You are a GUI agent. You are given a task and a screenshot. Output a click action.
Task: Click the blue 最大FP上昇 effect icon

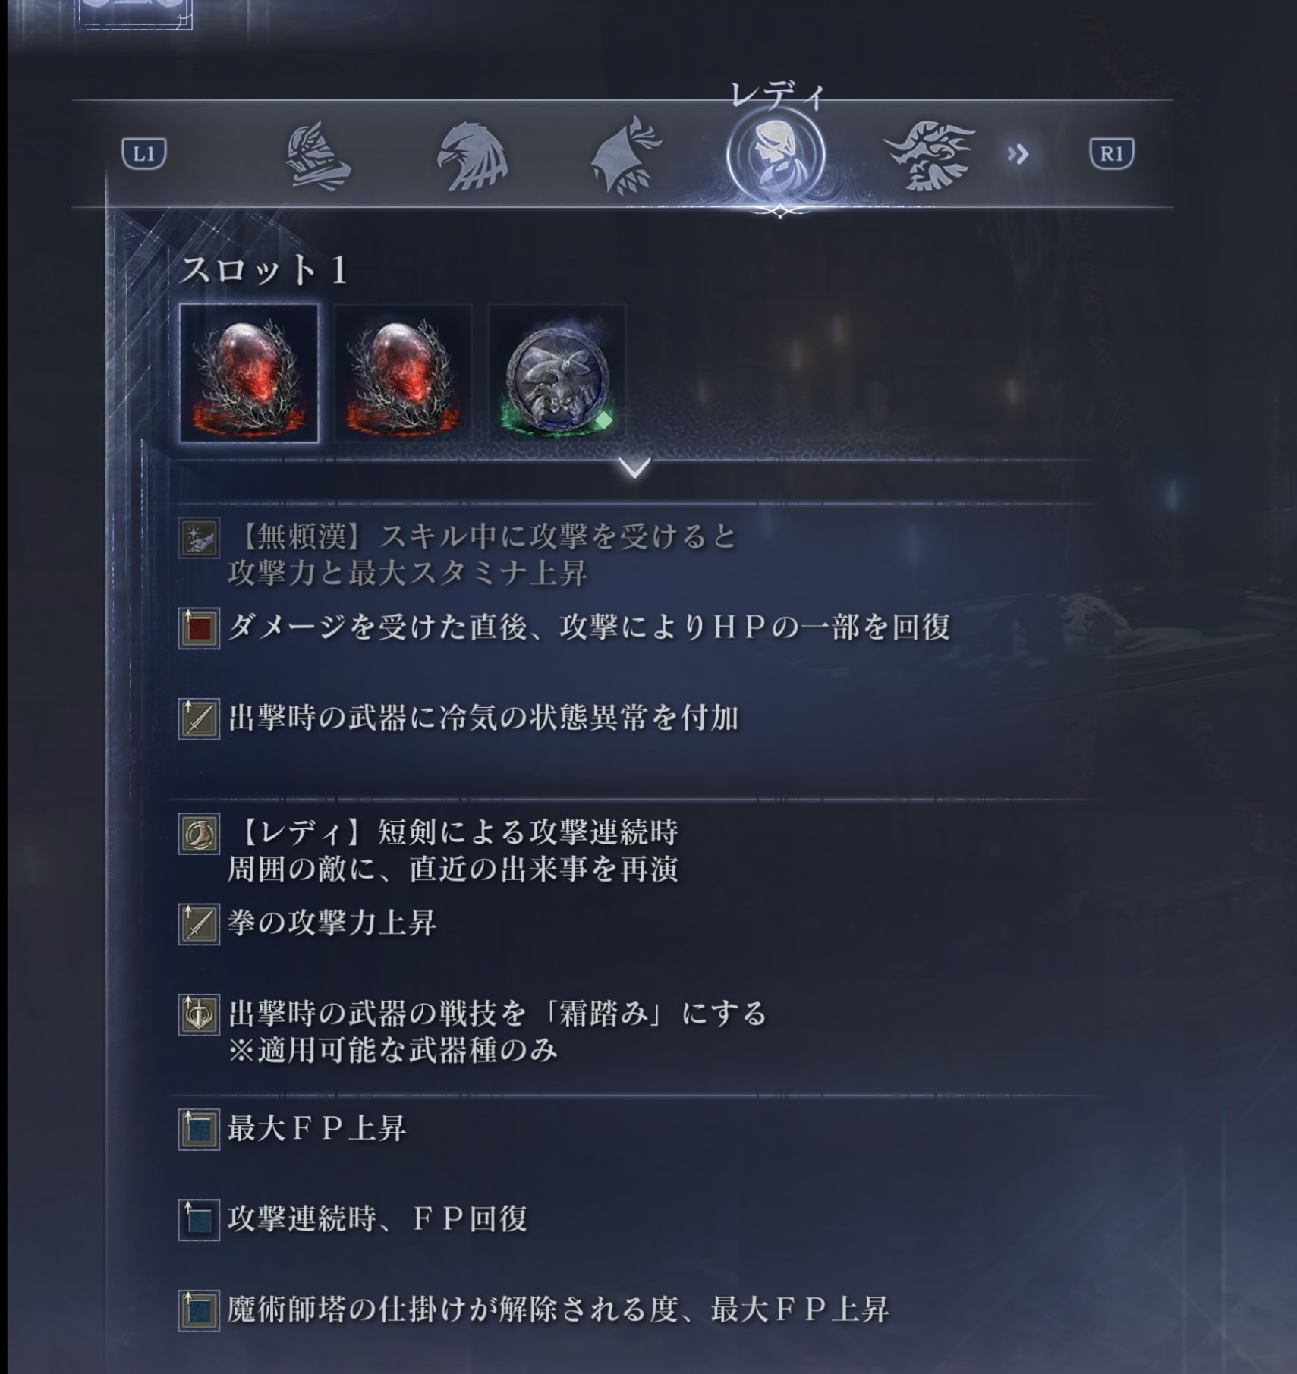click(199, 1130)
